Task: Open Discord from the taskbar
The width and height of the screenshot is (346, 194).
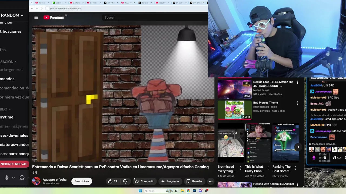Action: point(200,191)
